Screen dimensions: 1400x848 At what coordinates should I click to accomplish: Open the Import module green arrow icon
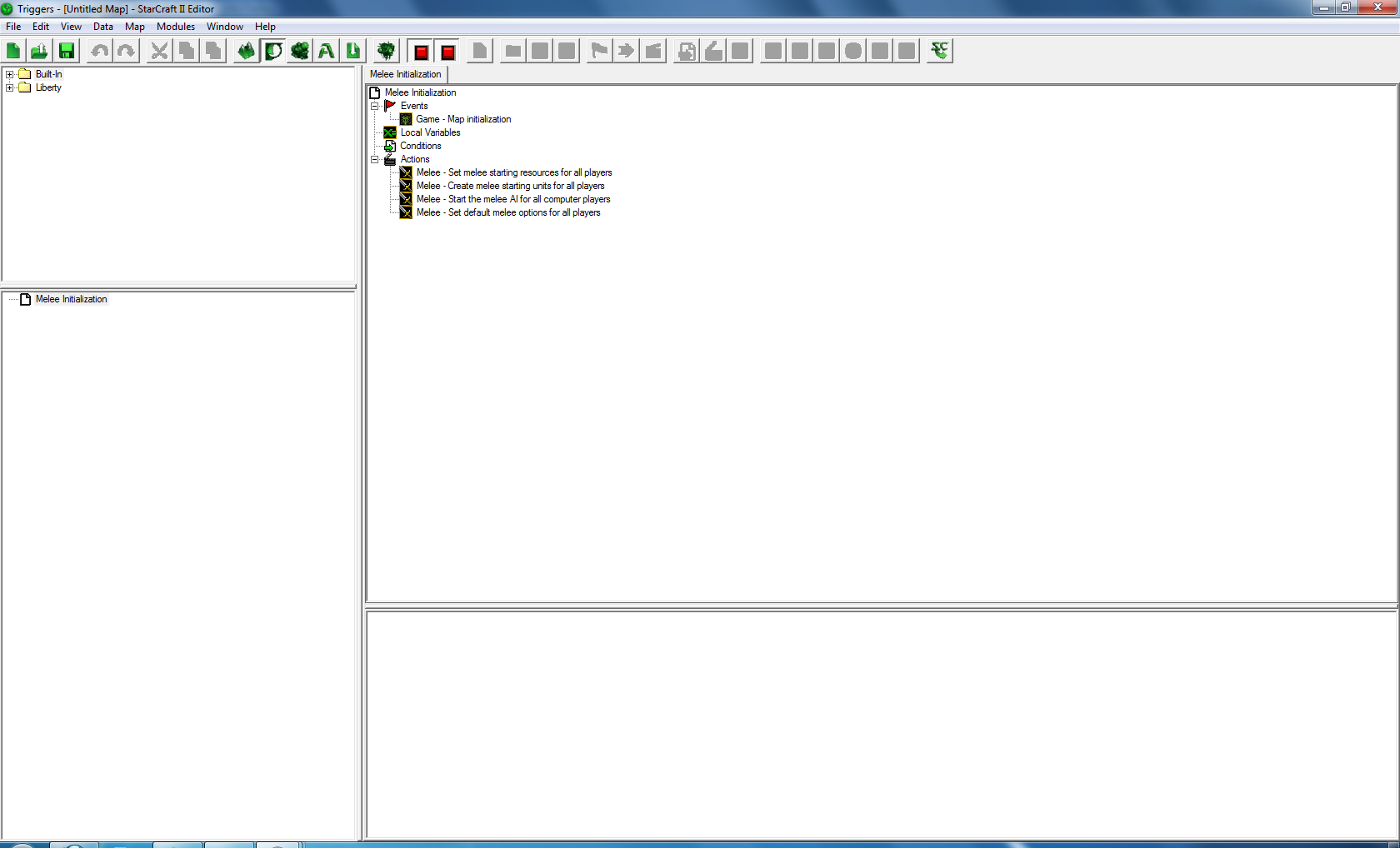coord(353,51)
